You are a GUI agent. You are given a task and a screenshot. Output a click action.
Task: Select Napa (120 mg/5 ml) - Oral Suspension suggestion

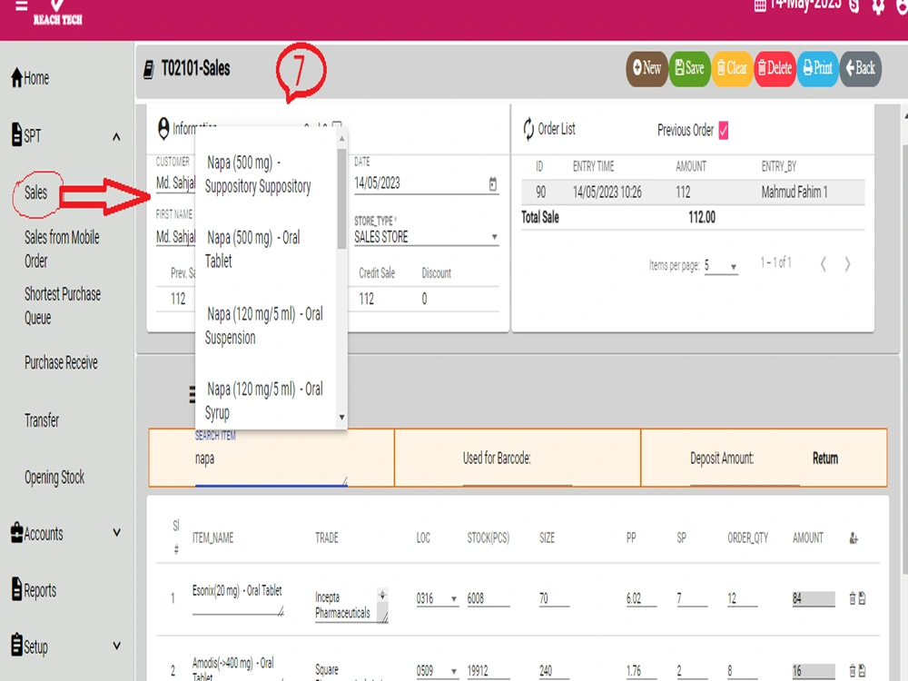coord(266,325)
